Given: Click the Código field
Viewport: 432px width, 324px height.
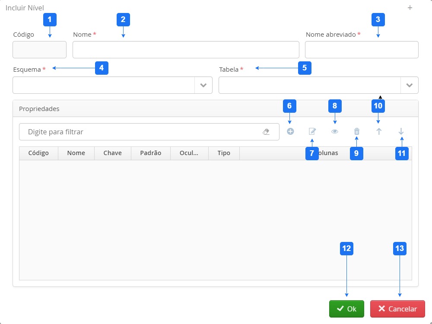Looking at the screenshot, I should coord(39,50).
